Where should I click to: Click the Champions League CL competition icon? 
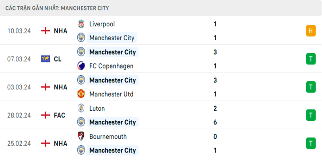pyautogui.click(x=45, y=59)
